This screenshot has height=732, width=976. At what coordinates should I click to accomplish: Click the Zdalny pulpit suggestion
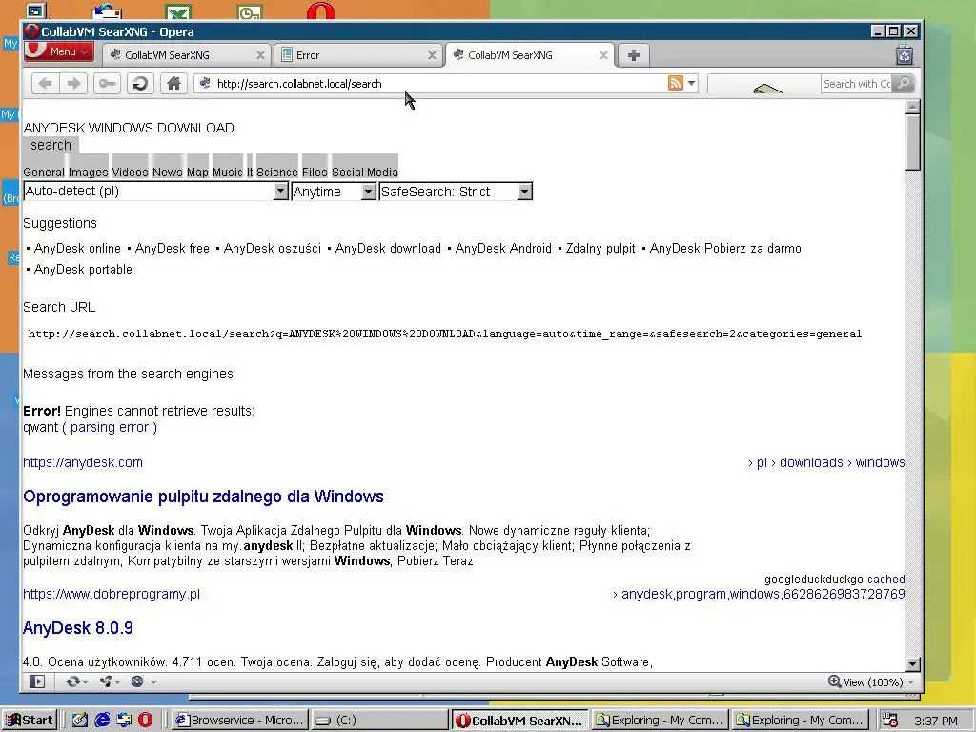(x=600, y=249)
